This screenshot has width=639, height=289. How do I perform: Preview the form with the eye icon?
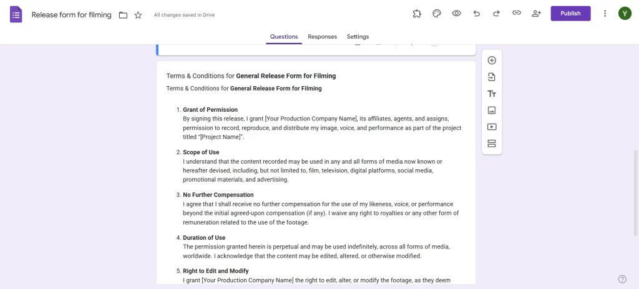[456, 14]
